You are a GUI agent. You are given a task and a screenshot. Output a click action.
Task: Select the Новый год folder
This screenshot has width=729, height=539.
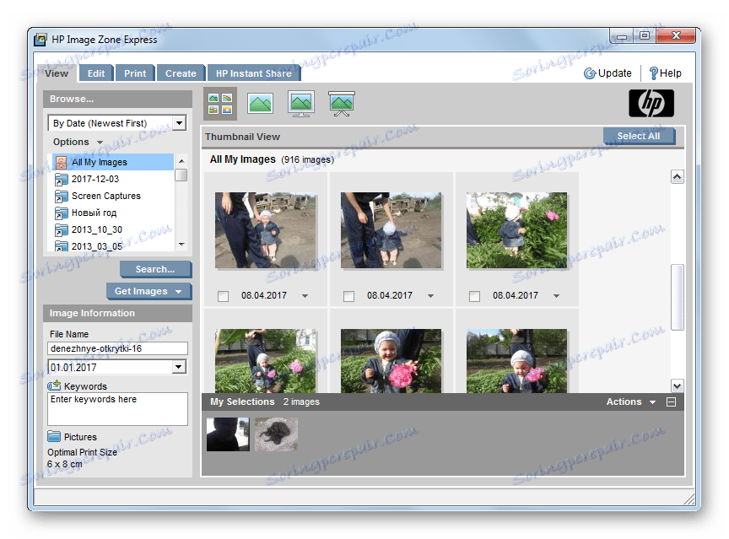tap(94, 213)
